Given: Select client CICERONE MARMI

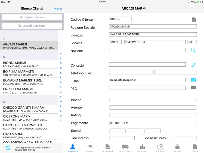Looking at the screenshot, I should click(x=29, y=118).
